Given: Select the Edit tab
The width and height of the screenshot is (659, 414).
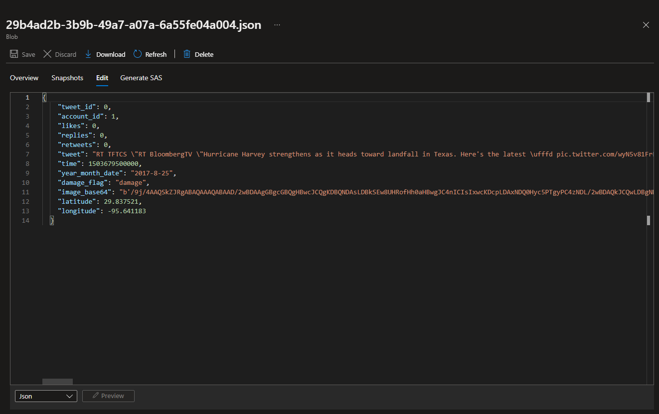Looking at the screenshot, I should 102,78.
